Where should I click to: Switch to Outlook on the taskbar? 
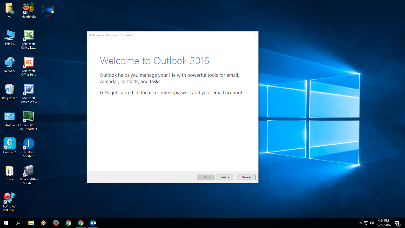tap(93, 223)
